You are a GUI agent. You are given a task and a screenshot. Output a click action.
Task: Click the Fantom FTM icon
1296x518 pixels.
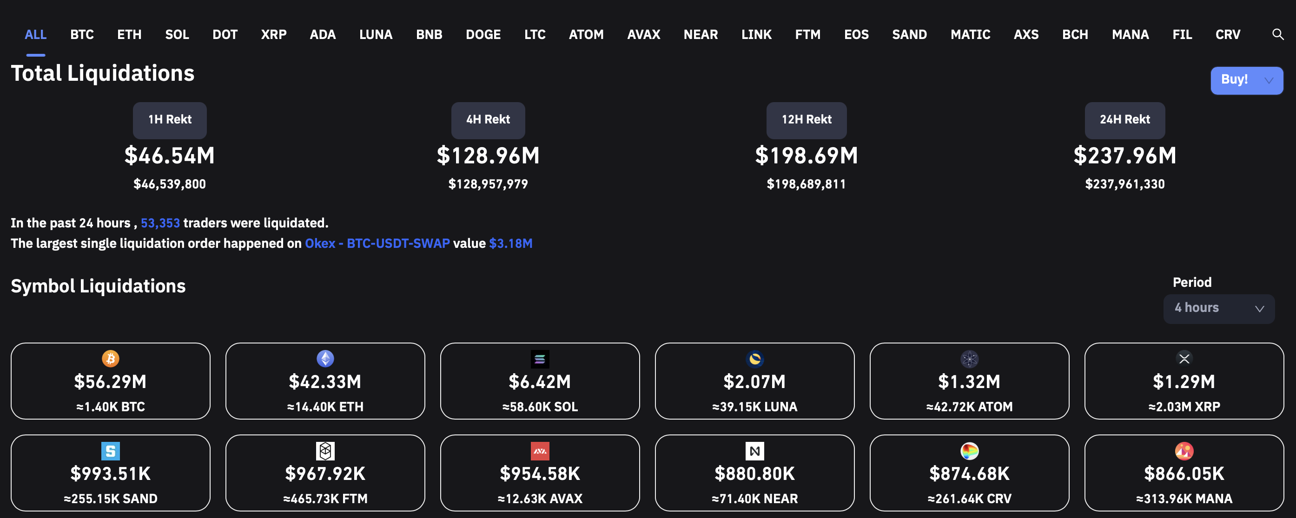[325, 451]
